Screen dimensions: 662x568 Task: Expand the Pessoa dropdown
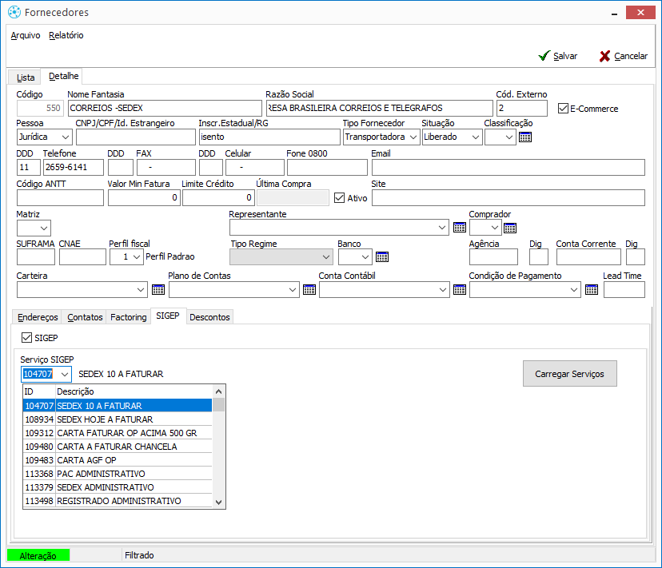point(66,137)
